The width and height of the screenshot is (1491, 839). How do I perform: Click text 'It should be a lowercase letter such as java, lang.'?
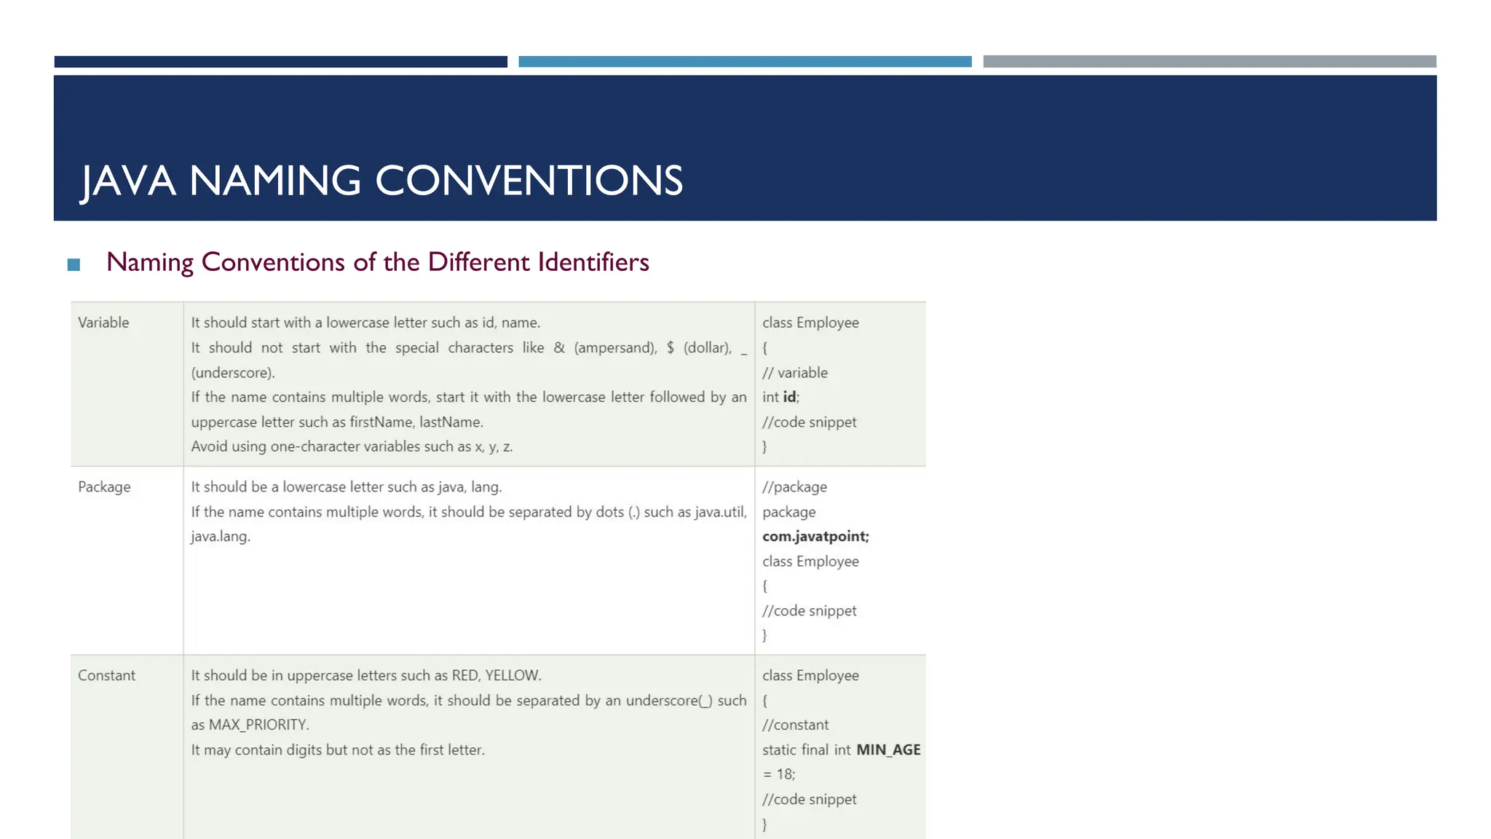(x=347, y=487)
